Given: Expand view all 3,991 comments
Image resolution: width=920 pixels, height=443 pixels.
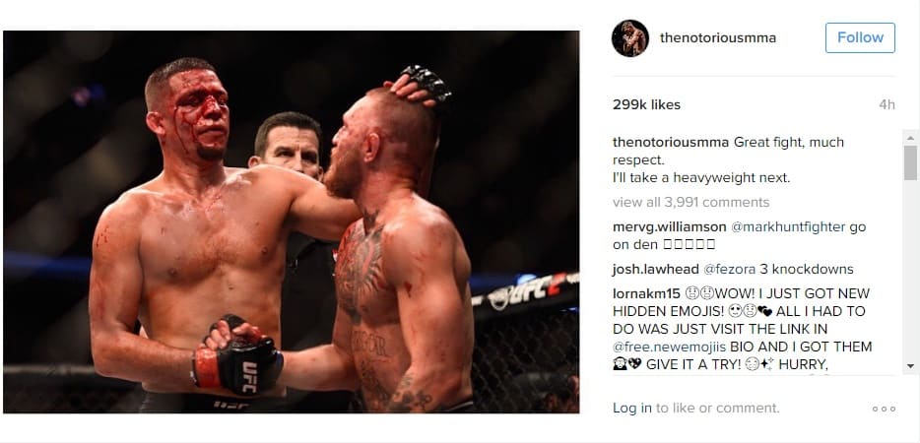Looking at the screenshot, I should [690, 203].
